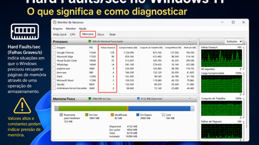Select the Memória tab
Screen dimensions: 259x145
[x=88, y=34]
